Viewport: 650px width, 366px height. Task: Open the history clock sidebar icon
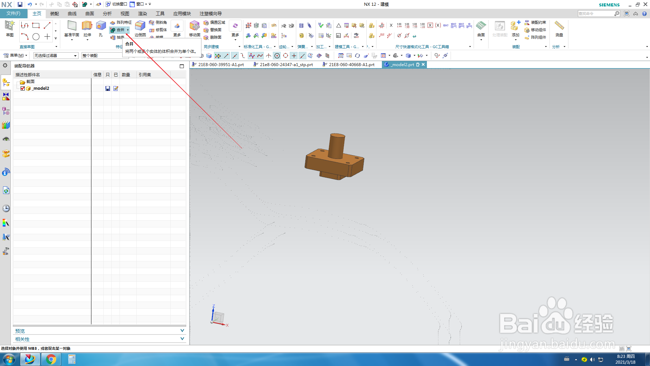(6, 208)
